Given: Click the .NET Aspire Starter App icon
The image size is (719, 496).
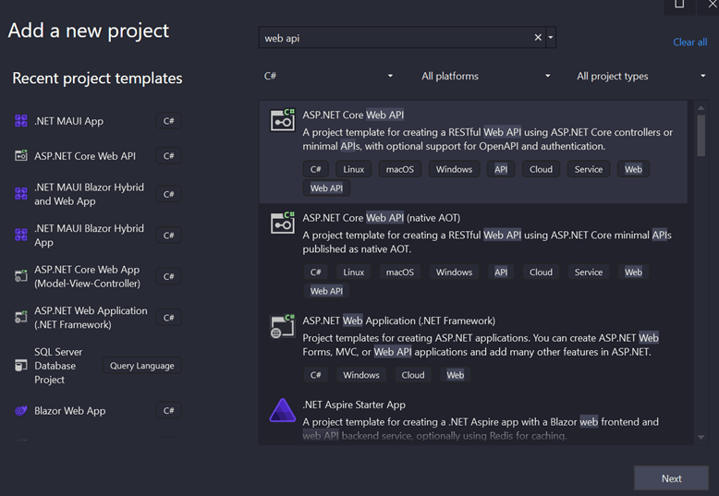Looking at the screenshot, I should tap(282, 411).
